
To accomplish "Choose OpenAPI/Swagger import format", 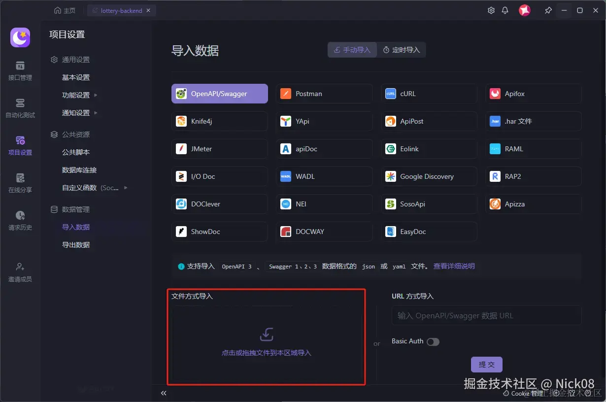I will pos(220,94).
